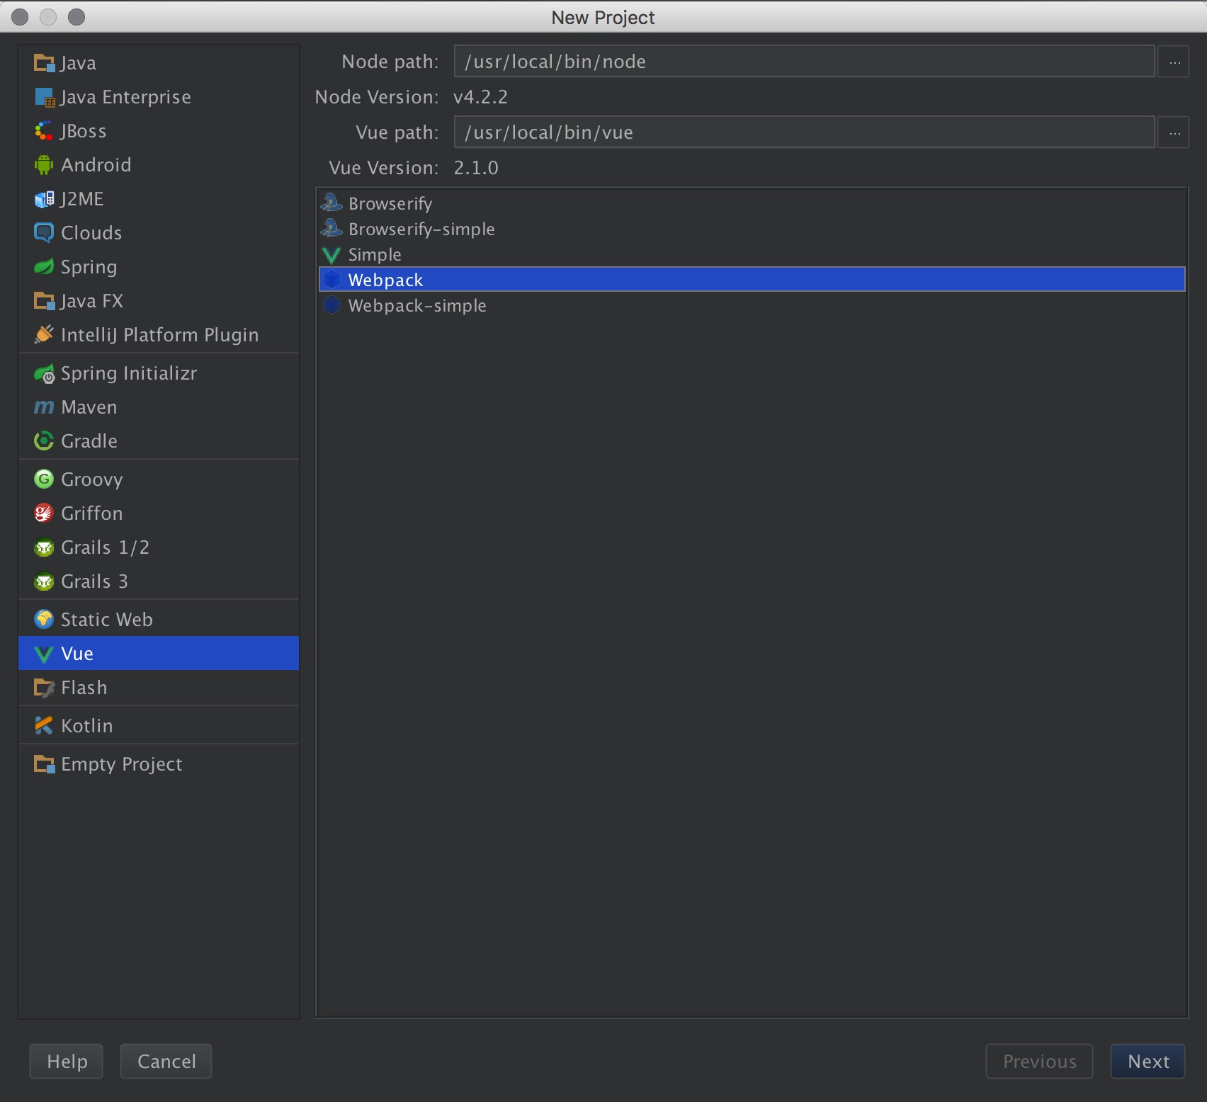Select the Grails 3 label
This screenshot has width=1207, height=1102.
[95, 581]
